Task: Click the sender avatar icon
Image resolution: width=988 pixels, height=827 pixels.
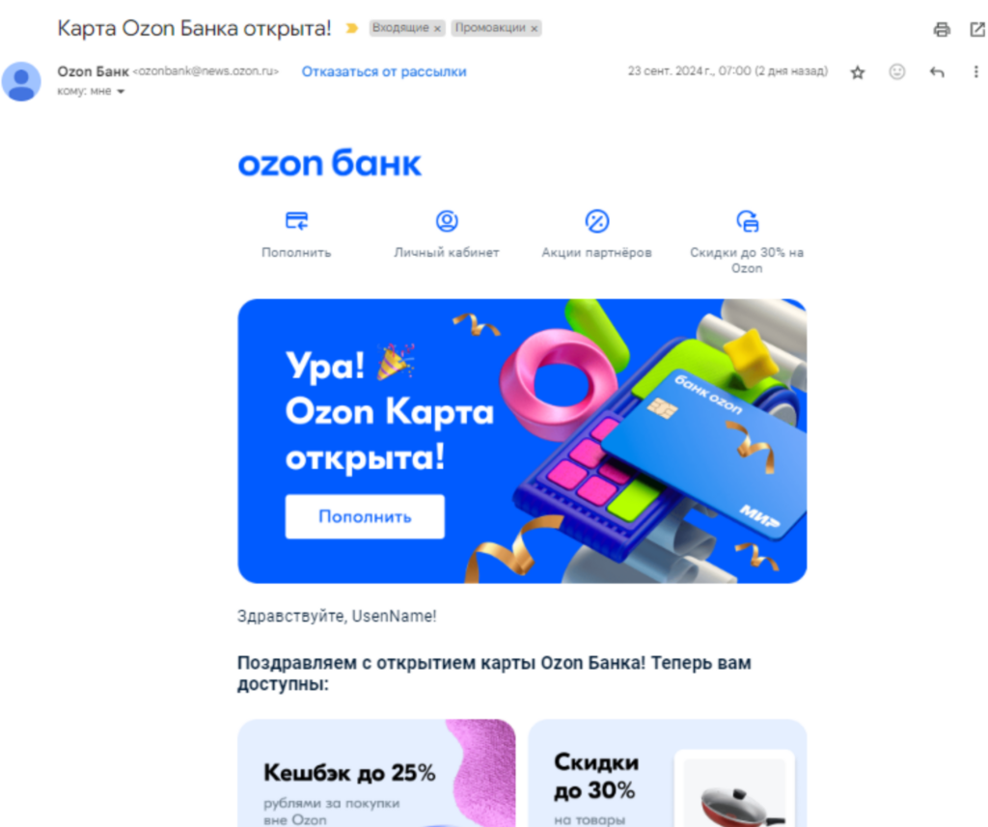Action: pos(21,82)
